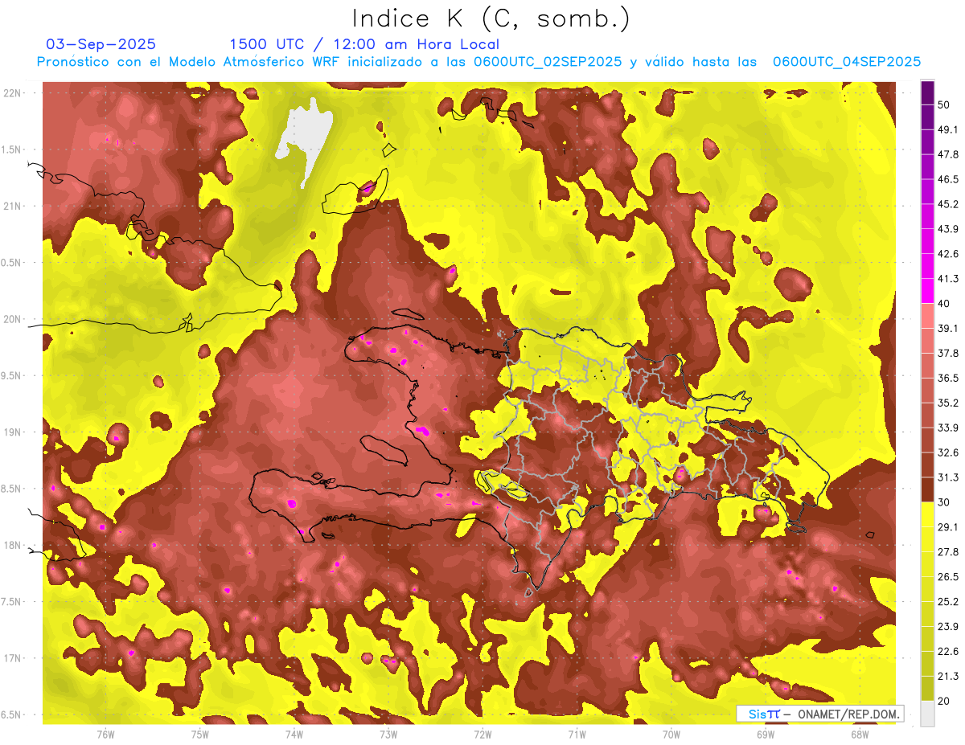Click the 17N latitude axis label
The height and width of the screenshot is (745, 965).
click(x=14, y=658)
